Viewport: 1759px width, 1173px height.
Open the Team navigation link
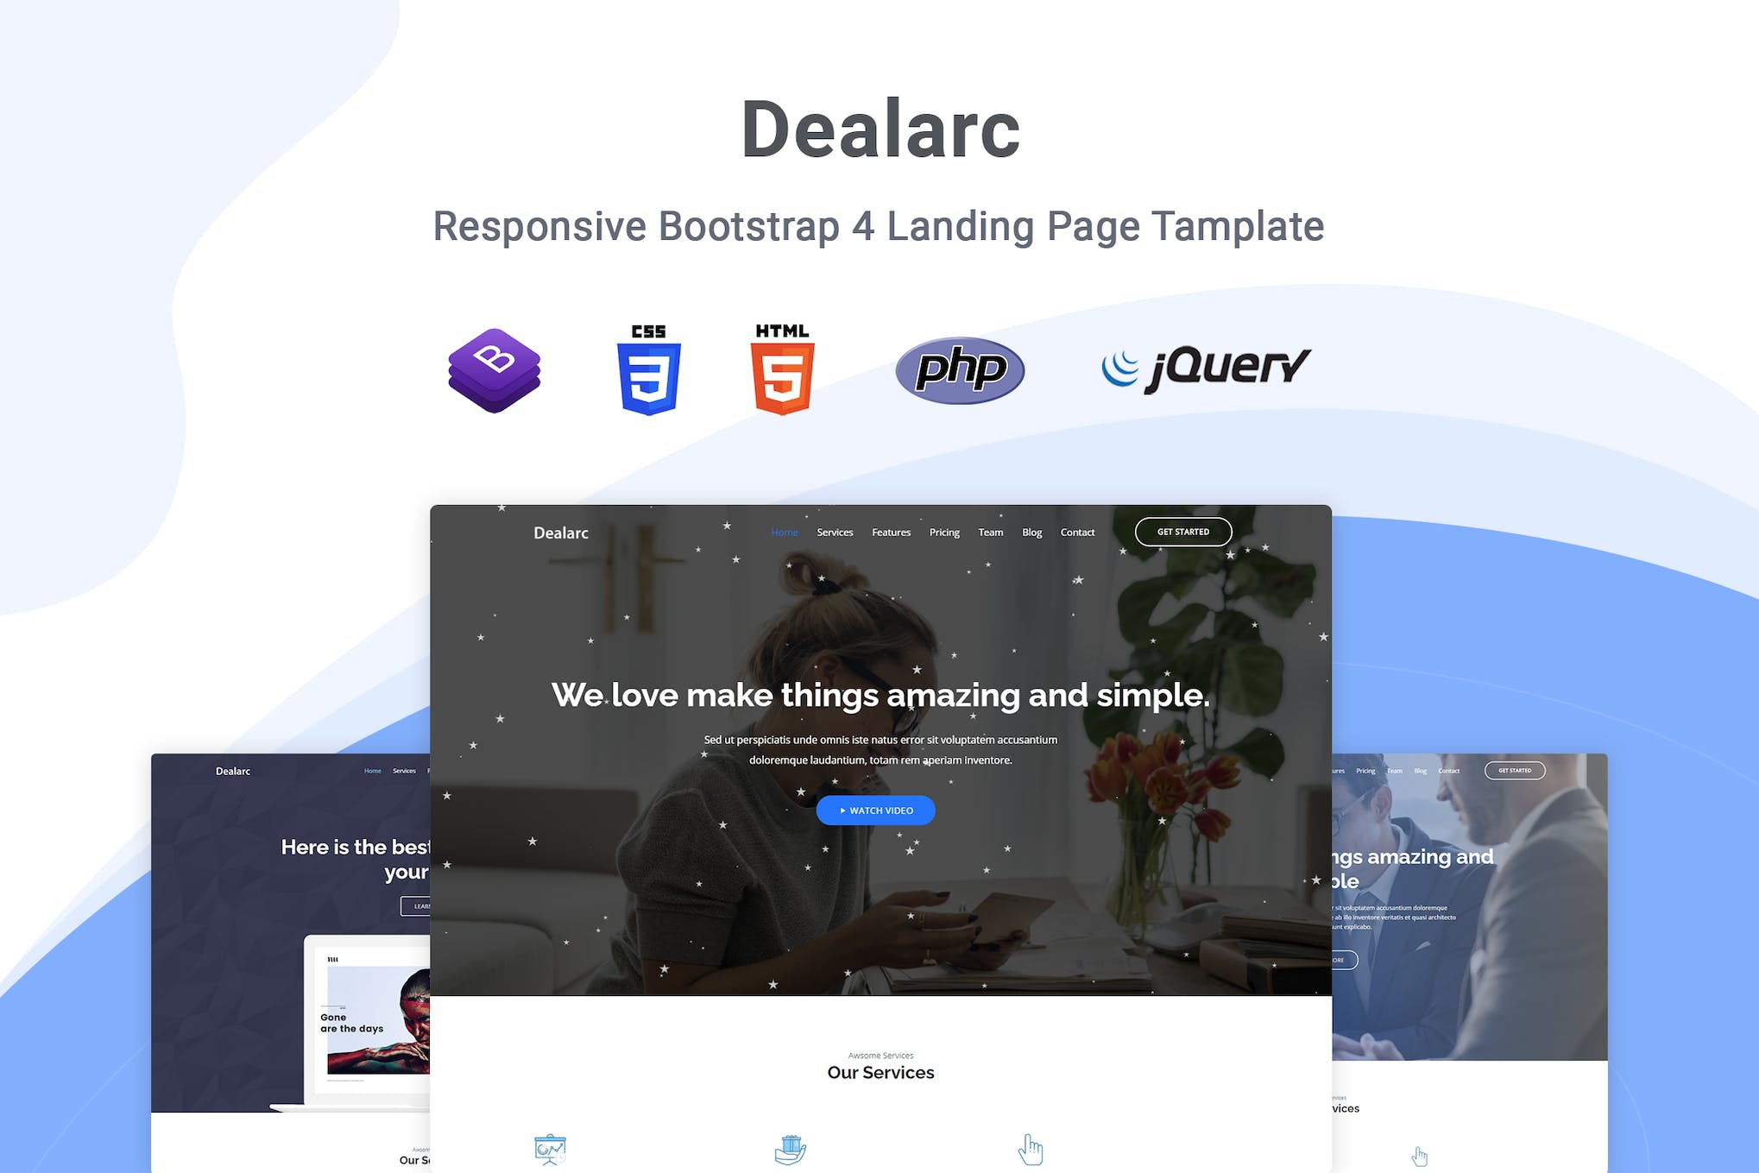coord(991,533)
